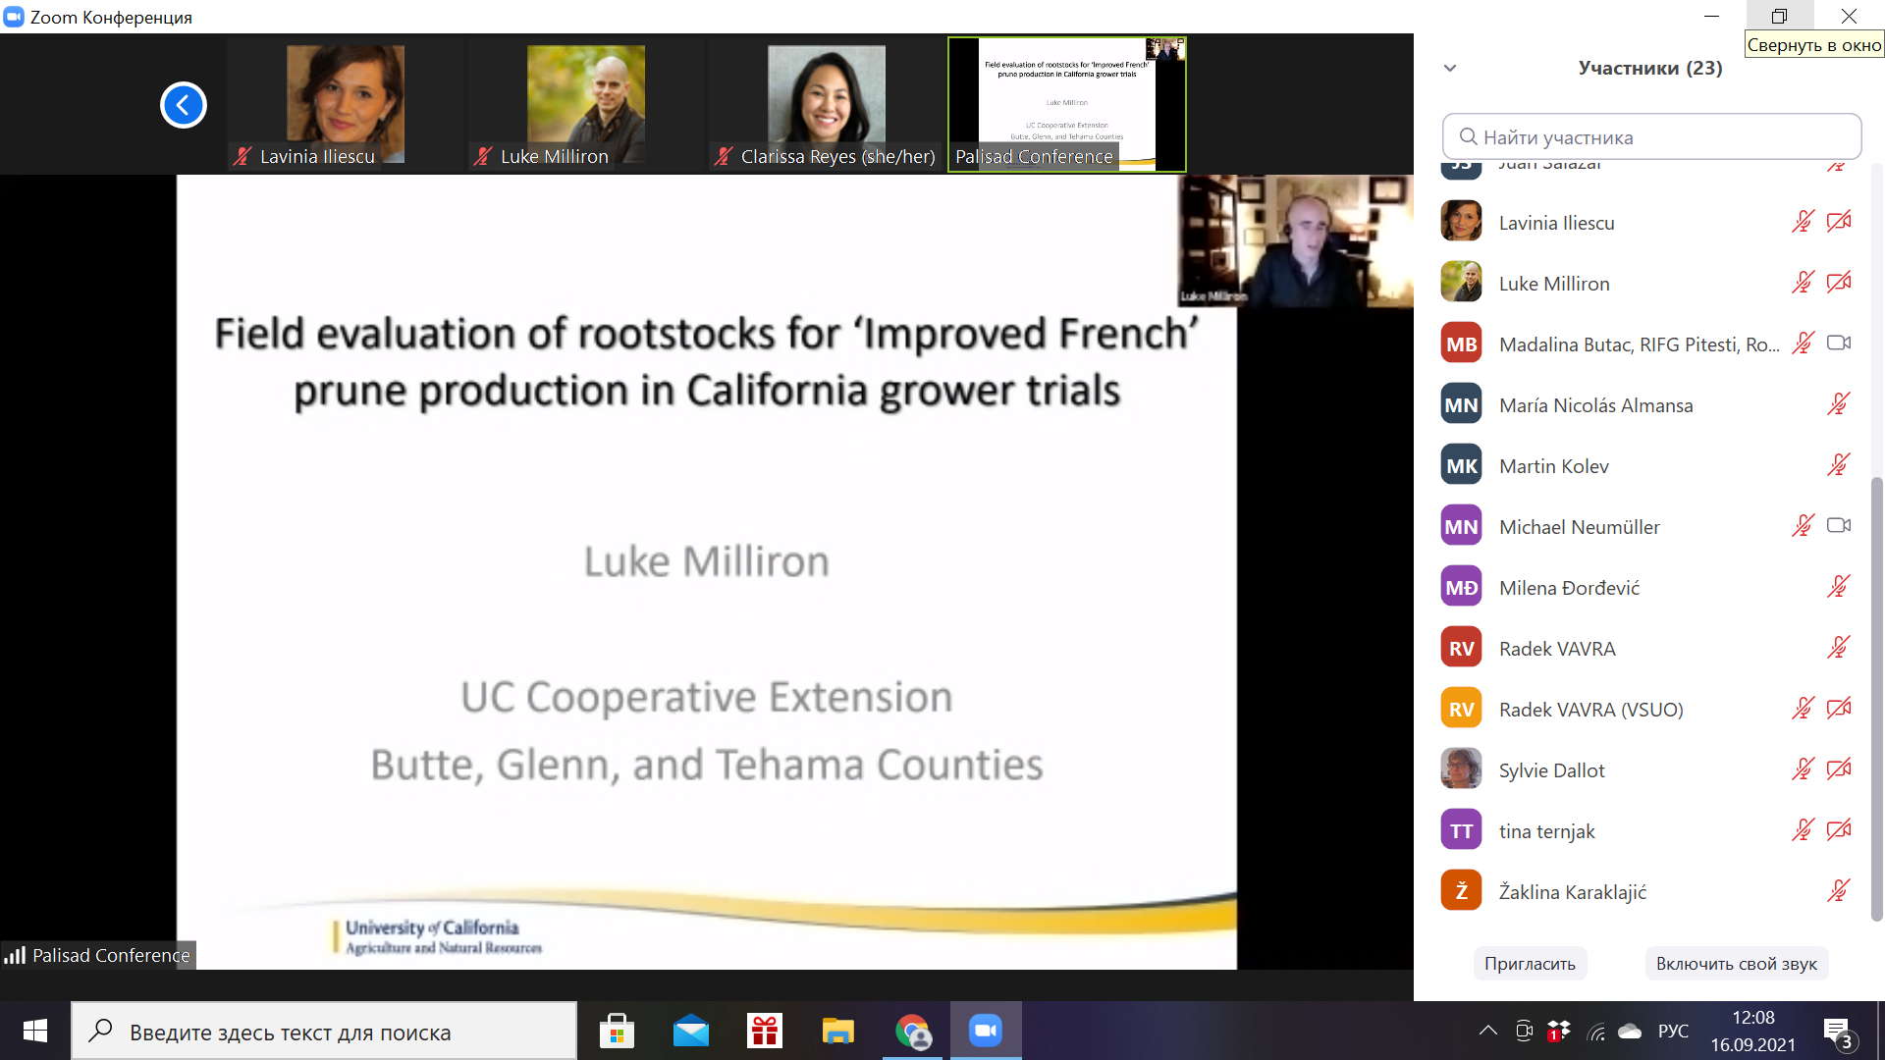Click Radek VAVRA muted microphone icon

[1839, 648]
